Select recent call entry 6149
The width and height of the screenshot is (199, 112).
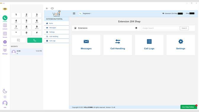tap(27, 52)
